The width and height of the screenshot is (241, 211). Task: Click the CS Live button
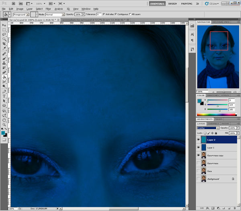[211, 4]
